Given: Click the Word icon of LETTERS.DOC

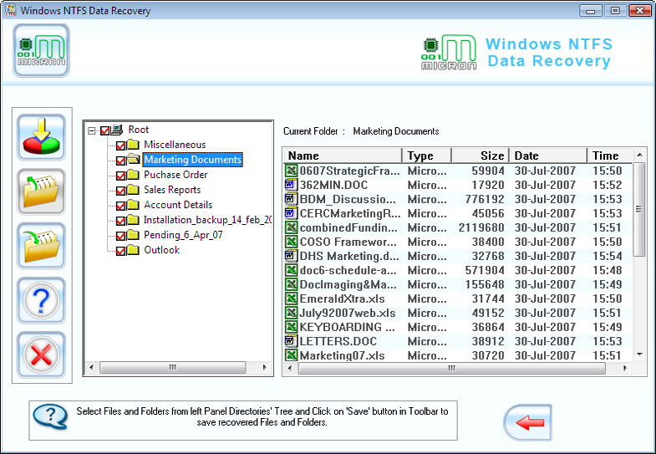Looking at the screenshot, I should pos(291,341).
